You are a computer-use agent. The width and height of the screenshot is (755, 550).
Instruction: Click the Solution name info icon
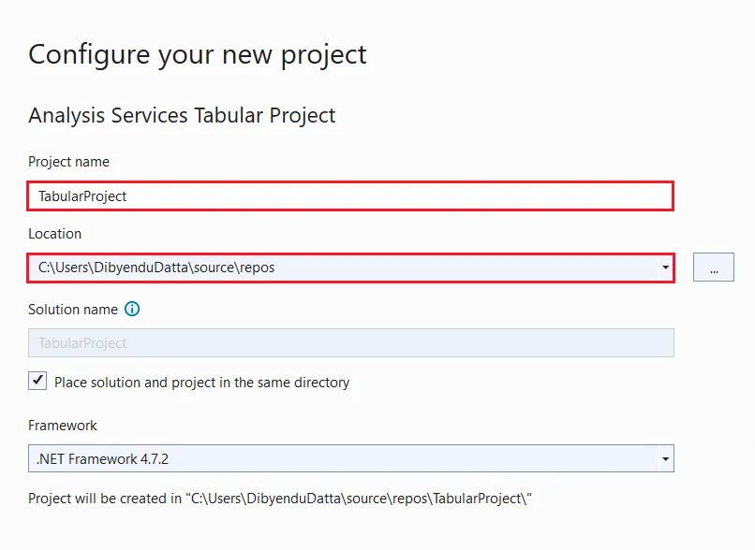132,309
